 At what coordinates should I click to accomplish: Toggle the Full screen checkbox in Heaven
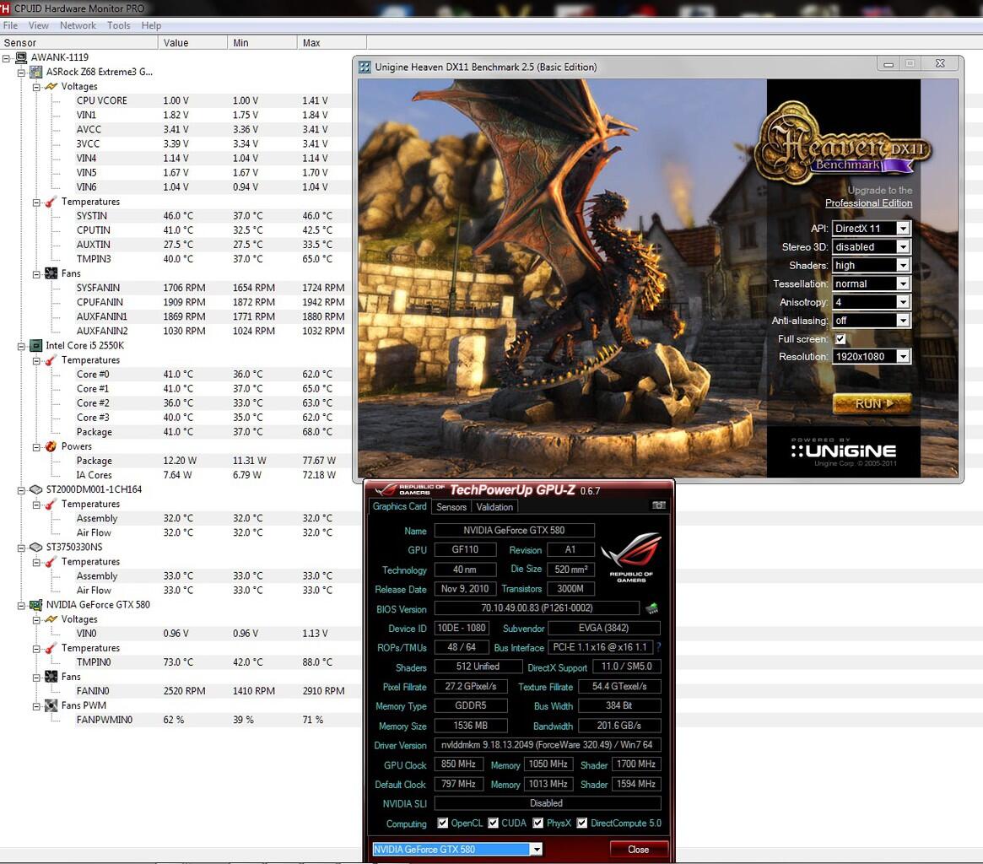(840, 338)
